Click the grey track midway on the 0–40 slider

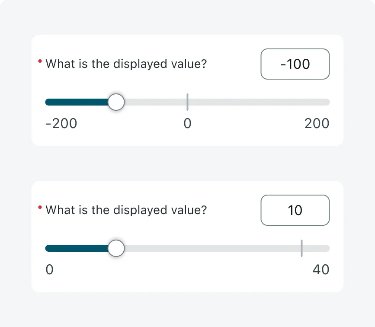[208, 248]
